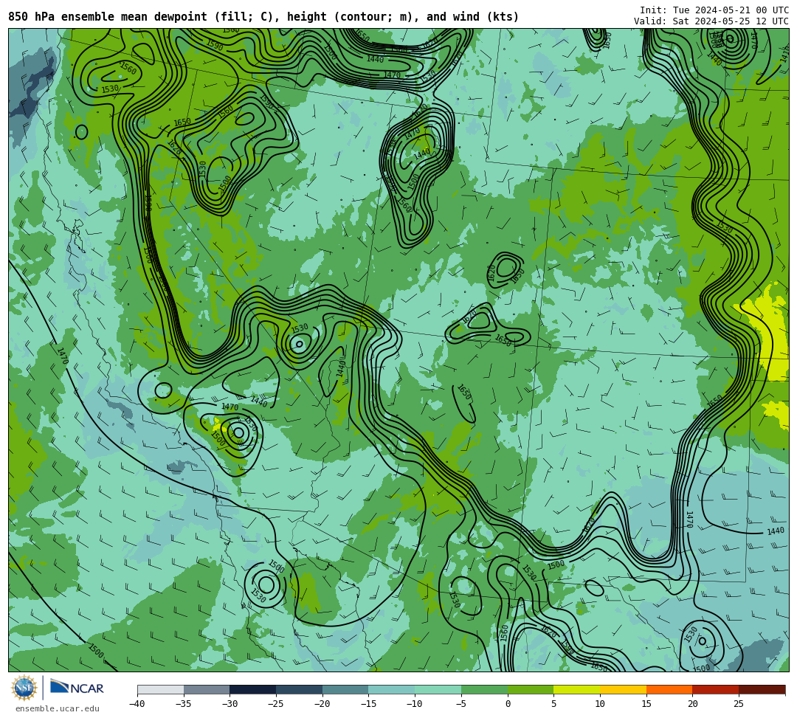Choose the dark brown swatch above 25
797x718 pixels.
(x=762, y=689)
